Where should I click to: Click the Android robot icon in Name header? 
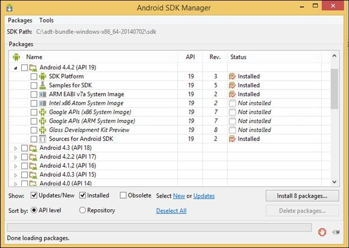[x=16, y=57]
